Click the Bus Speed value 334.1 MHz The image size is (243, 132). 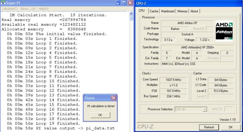pos(173,96)
